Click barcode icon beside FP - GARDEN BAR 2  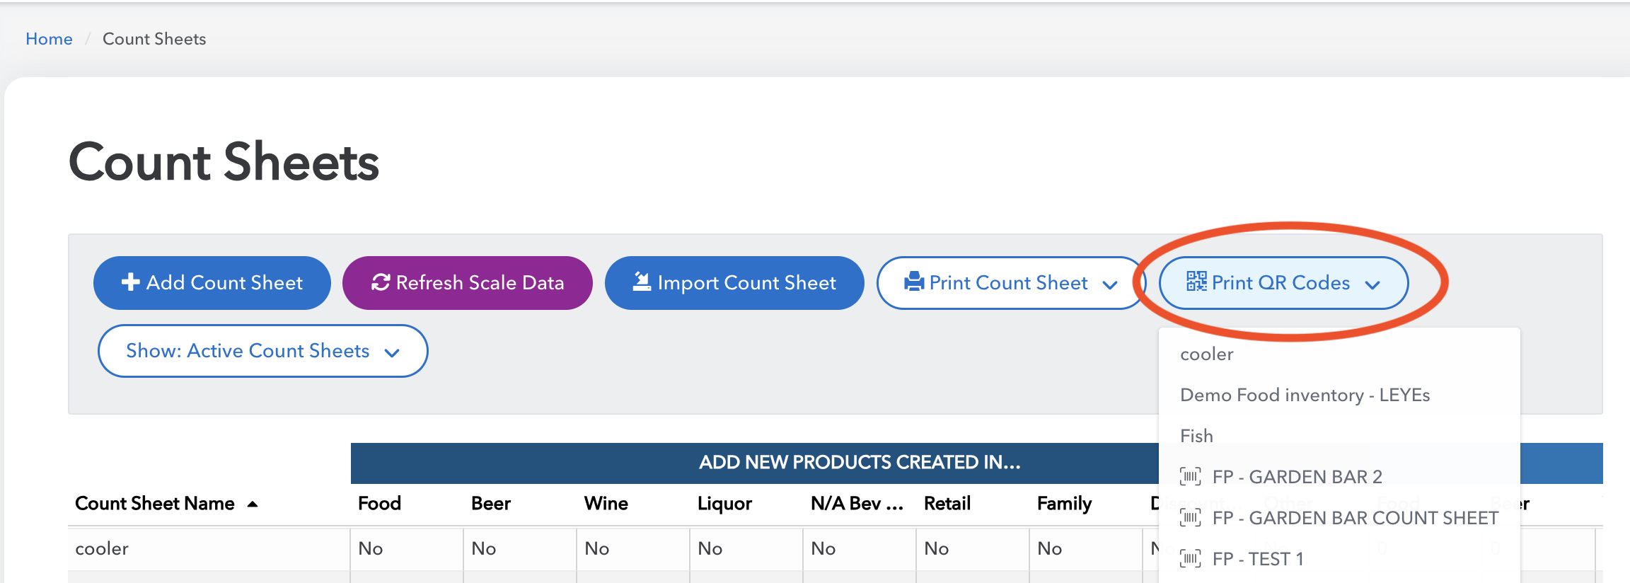1190,477
